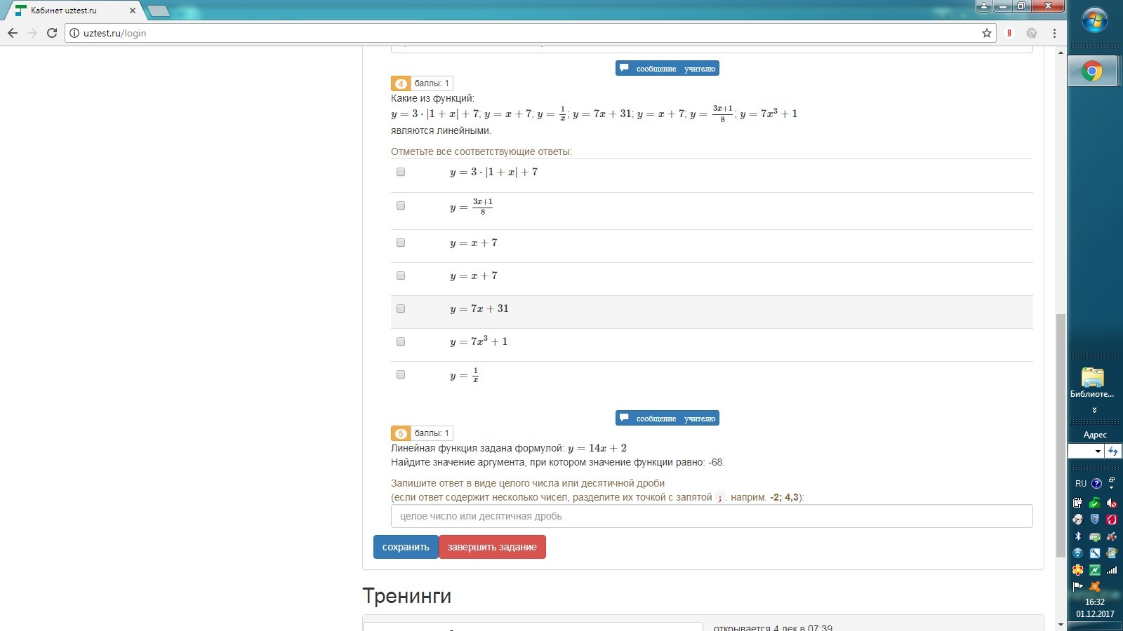The width and height of the screenshot is (1123, 631).
Task: Click the blue сохранить button
Action: 406,547
